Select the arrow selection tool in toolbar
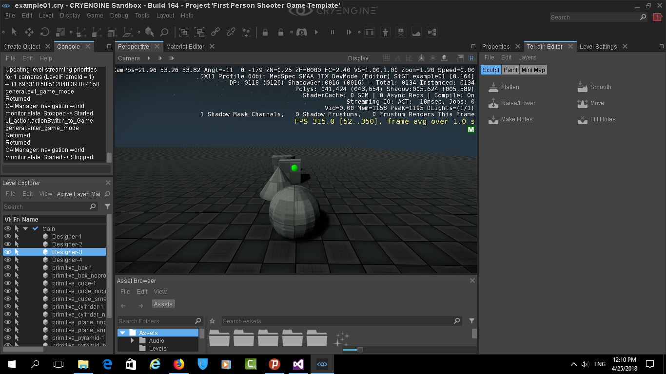Viewport: 666px width, 374px height. (x=14, y=32)
